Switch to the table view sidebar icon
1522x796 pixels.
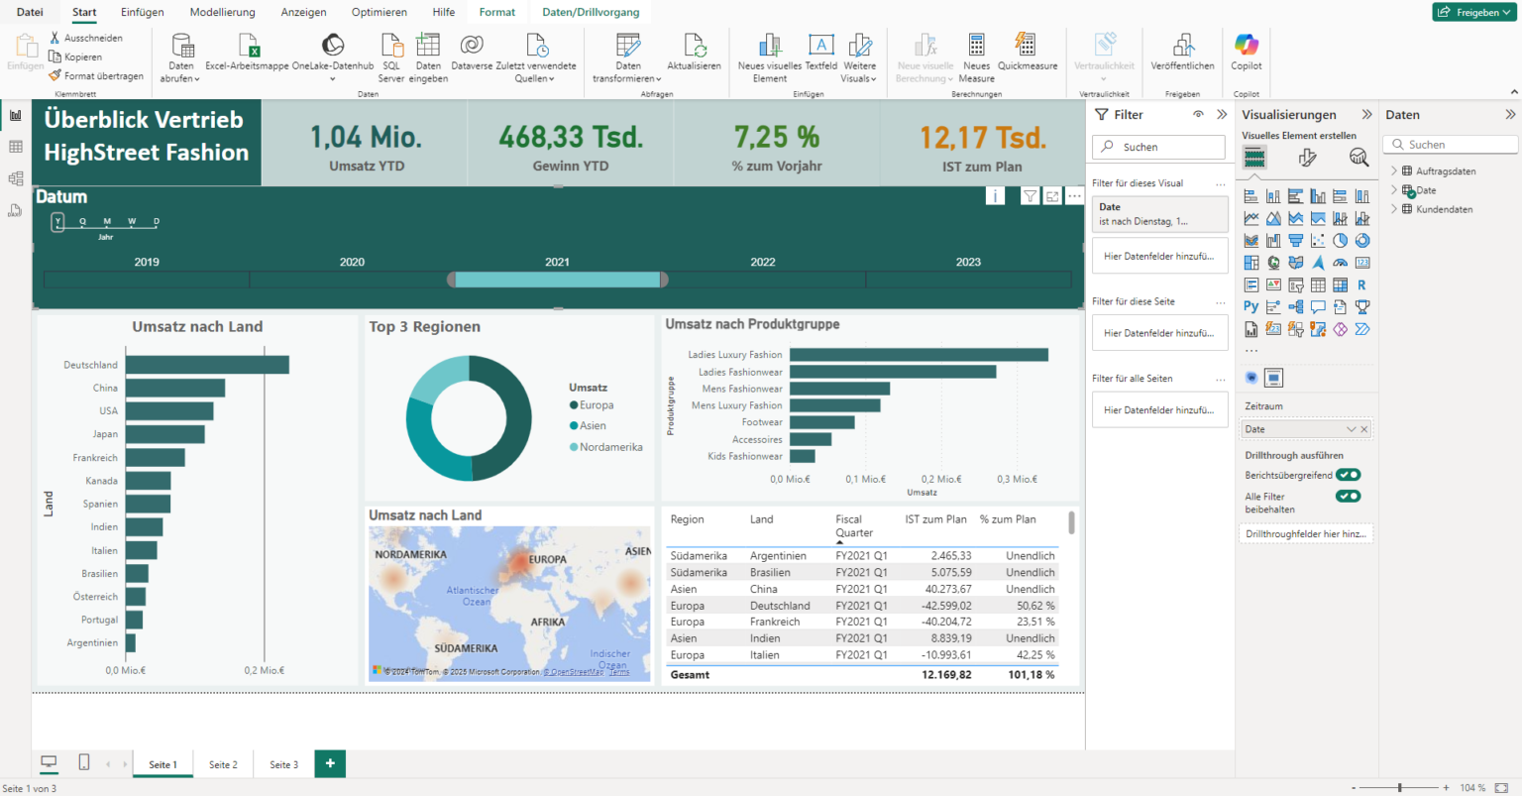15,147
